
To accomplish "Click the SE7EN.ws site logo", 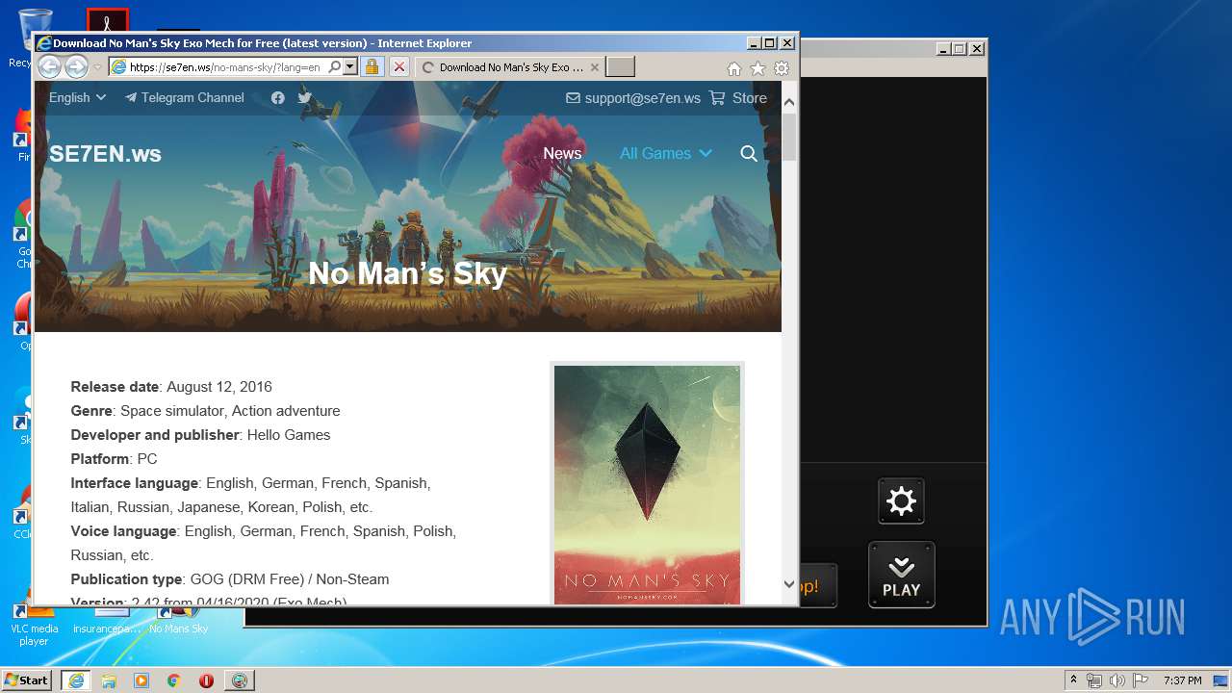I will tap(105, 154).
